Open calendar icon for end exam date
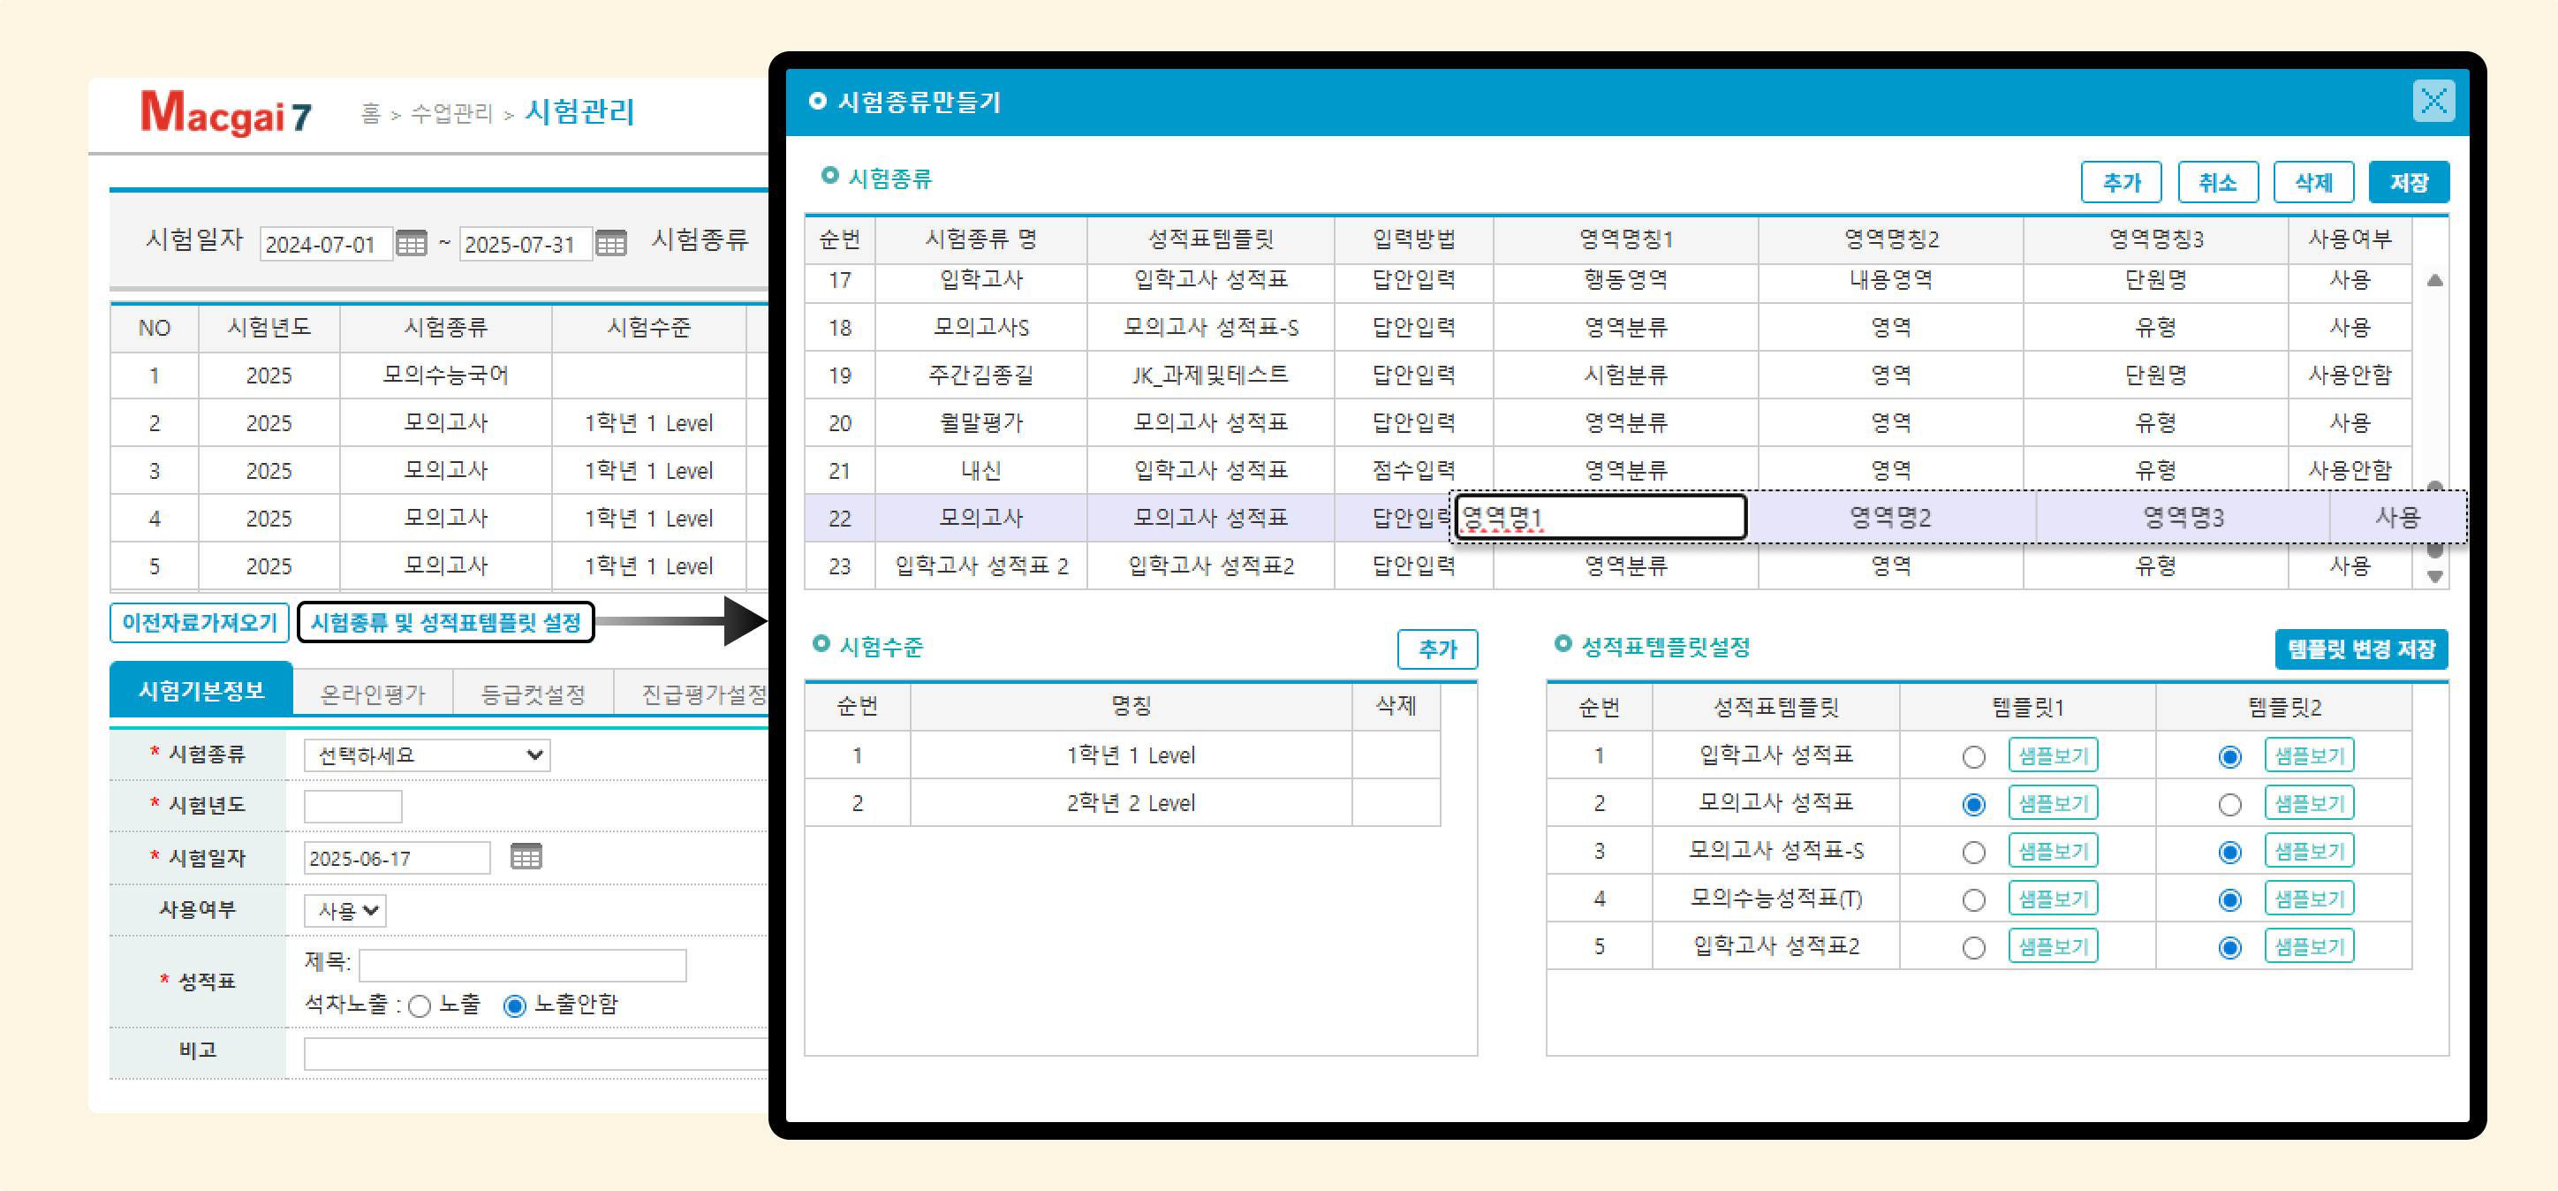Screen dimensions: 2558x1191 point(610,243)
